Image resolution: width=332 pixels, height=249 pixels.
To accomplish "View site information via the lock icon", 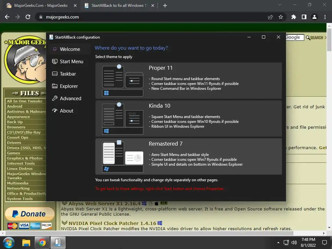I will (x=41, y=17).
